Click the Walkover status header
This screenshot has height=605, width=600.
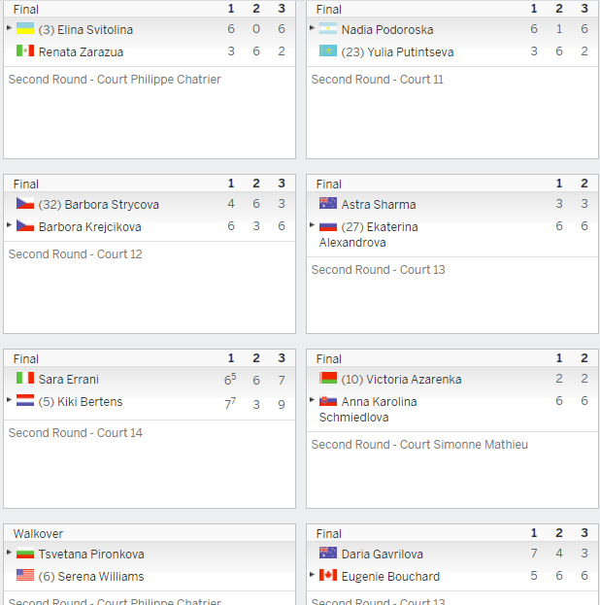[38, 533]
